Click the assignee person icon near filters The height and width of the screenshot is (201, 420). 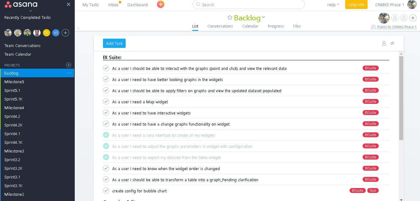384,43
